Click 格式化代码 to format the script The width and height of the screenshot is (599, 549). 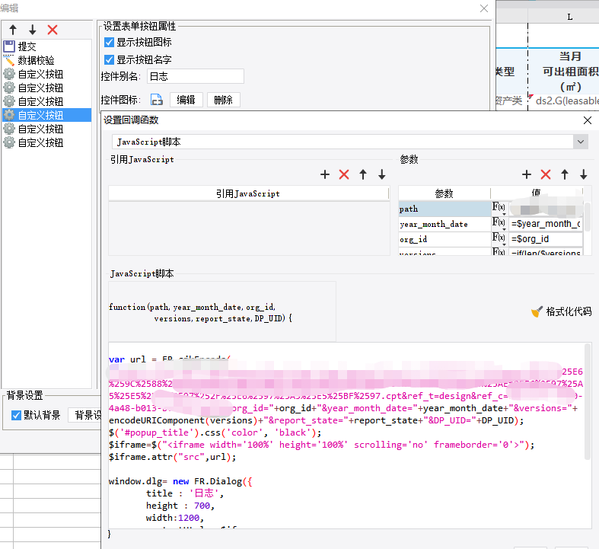click(561, 311)
